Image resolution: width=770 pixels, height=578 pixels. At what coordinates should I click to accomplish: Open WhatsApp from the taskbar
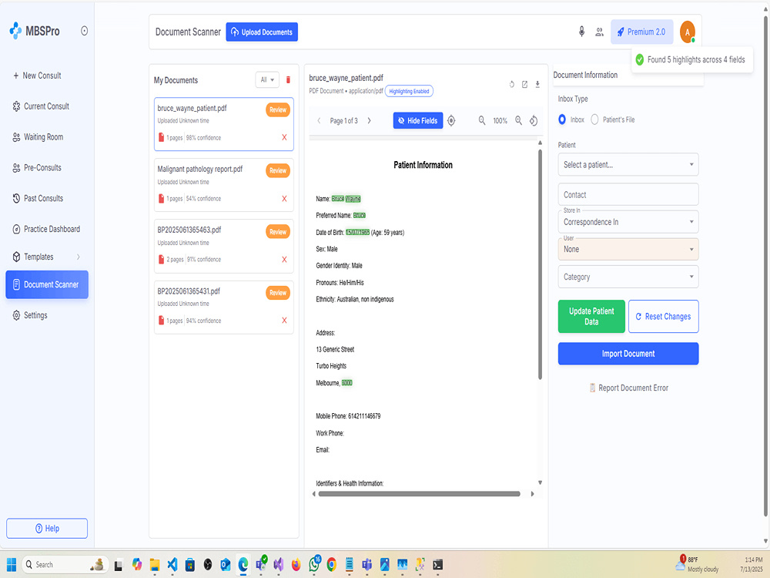[314, 565]
